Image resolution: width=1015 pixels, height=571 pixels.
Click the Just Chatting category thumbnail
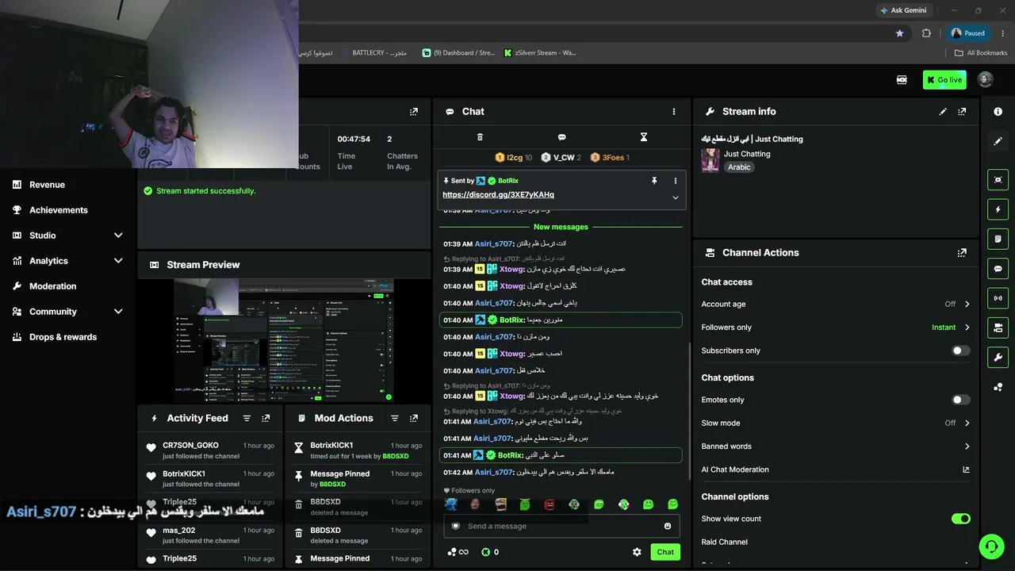pyautogui.click(x=710, y=160)
